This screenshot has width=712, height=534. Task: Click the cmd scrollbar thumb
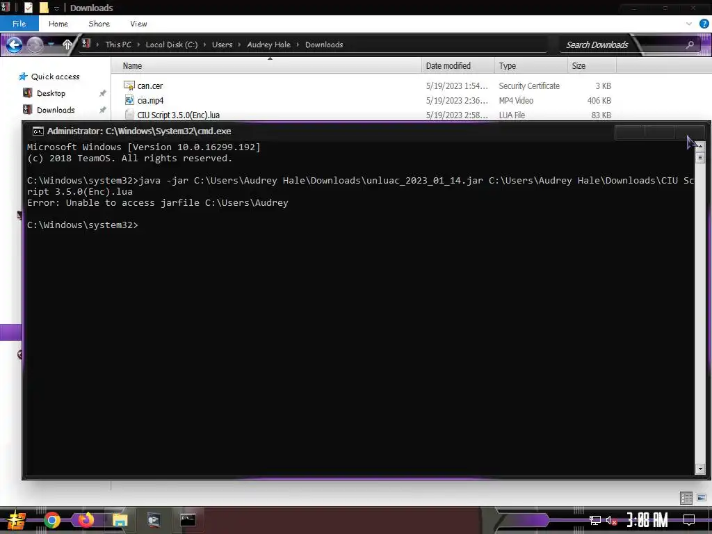699,158
